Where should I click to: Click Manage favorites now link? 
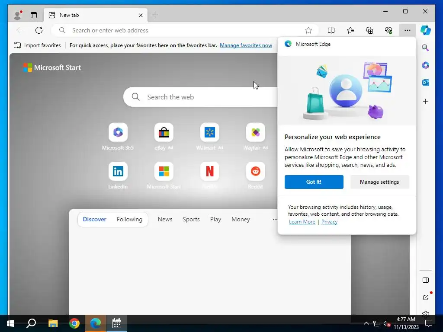tap(246, 45)
